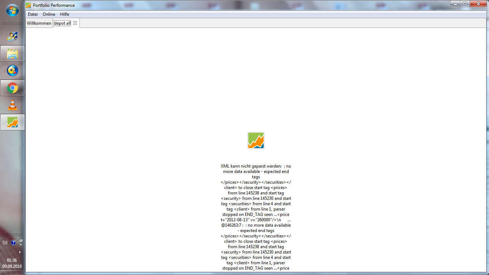The image size is (489, 275).
Task: Click Portfolio Performance taskbar button
Action: tap(13, 122)
